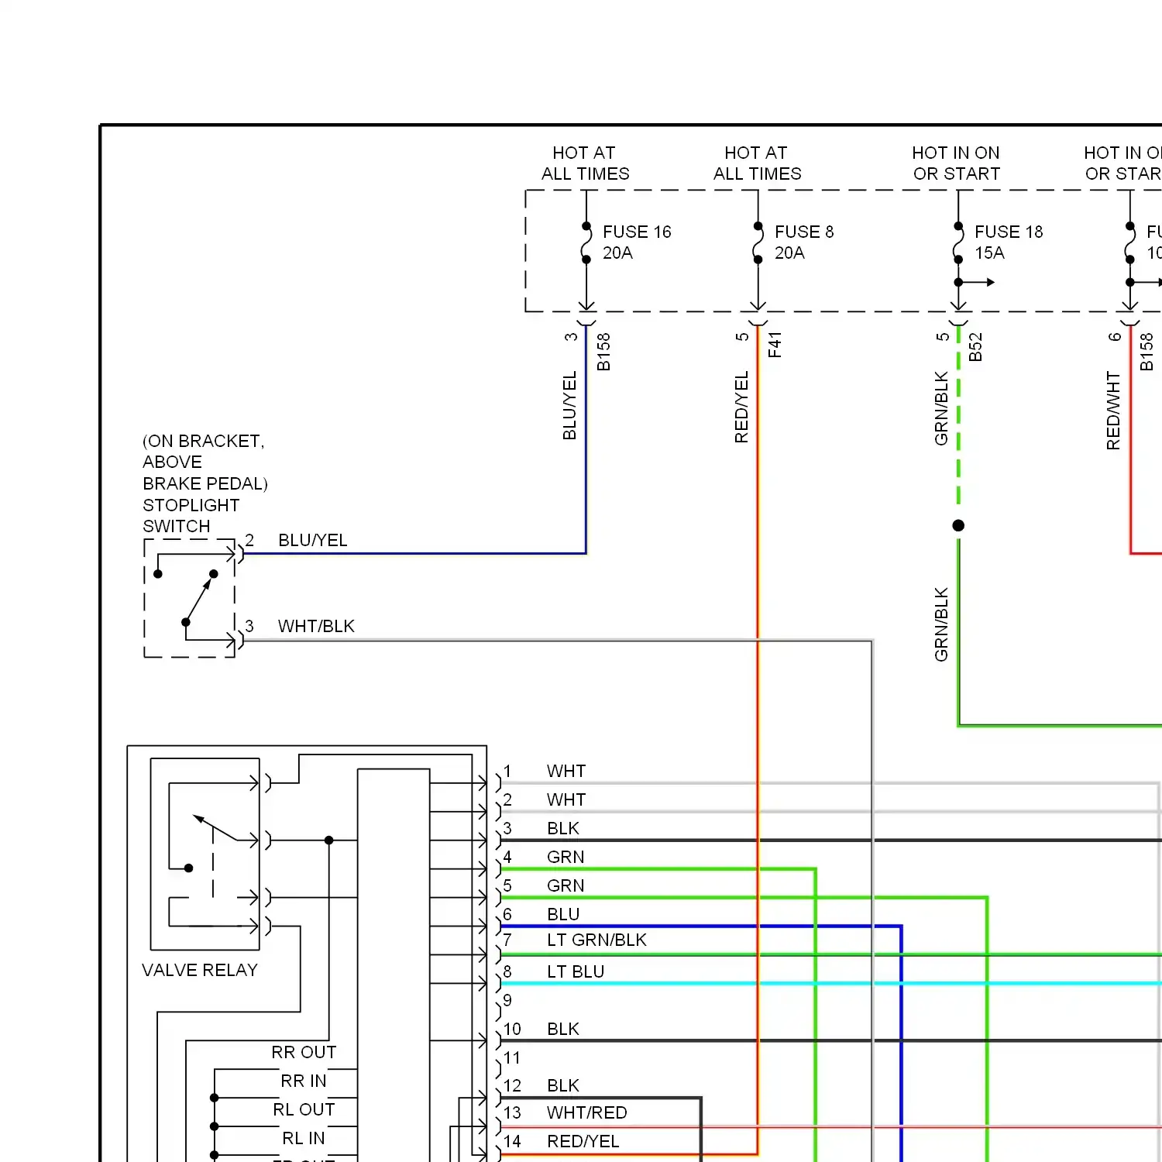Screen dimensions: 1162x1162
Task: Select WHT label at connector pin 1
Action: pos(566,772)
